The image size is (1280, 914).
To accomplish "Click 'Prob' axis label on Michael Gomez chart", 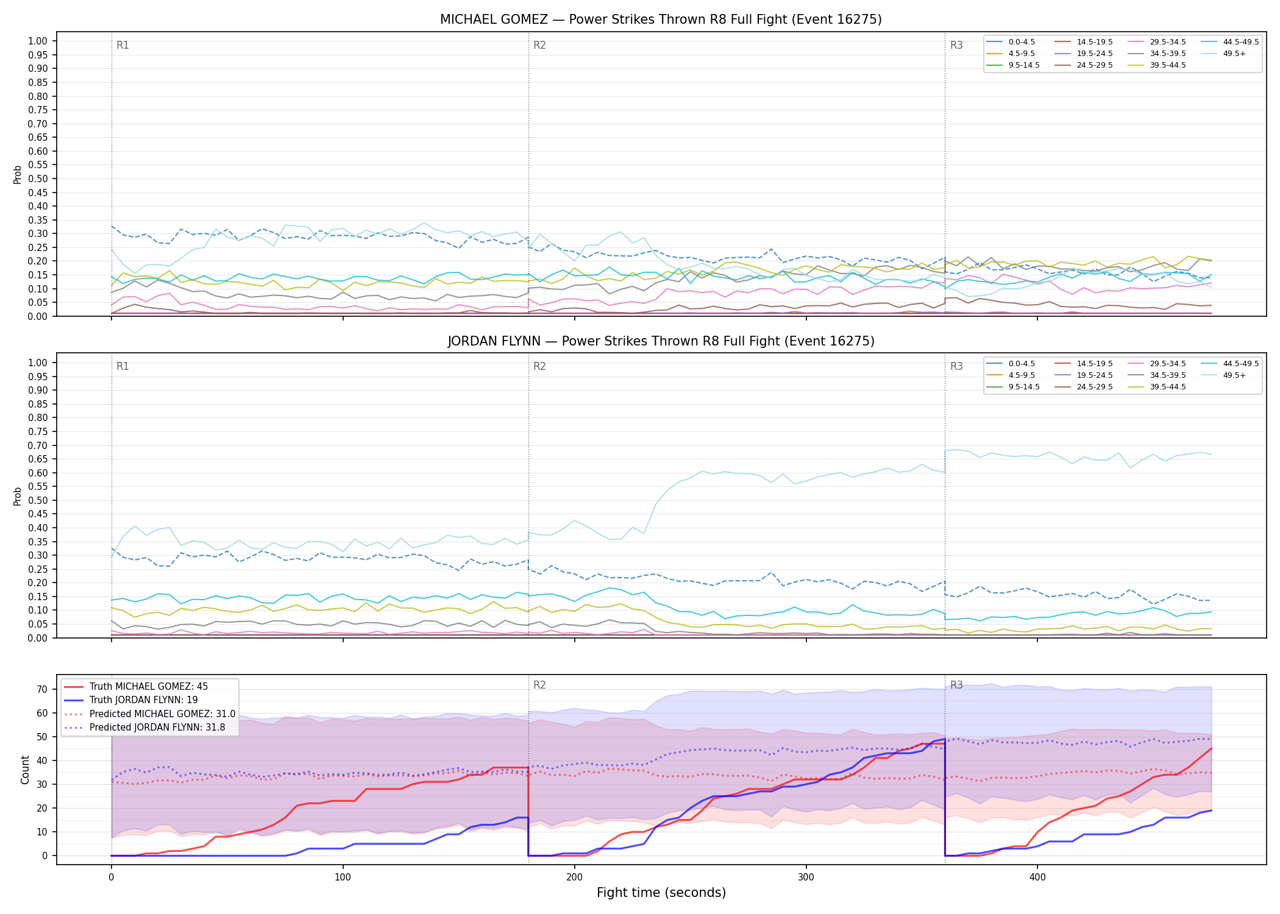I will (x=18, y=174).
